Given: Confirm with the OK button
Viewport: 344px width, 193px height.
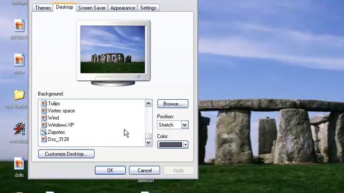Looking at the screenshot, I should click(x=110, y=170).
